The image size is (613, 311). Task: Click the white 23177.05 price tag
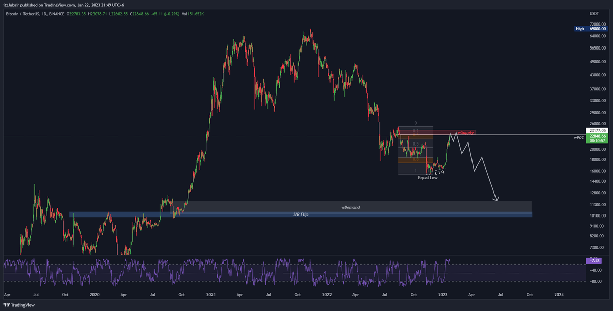(597, 131)
